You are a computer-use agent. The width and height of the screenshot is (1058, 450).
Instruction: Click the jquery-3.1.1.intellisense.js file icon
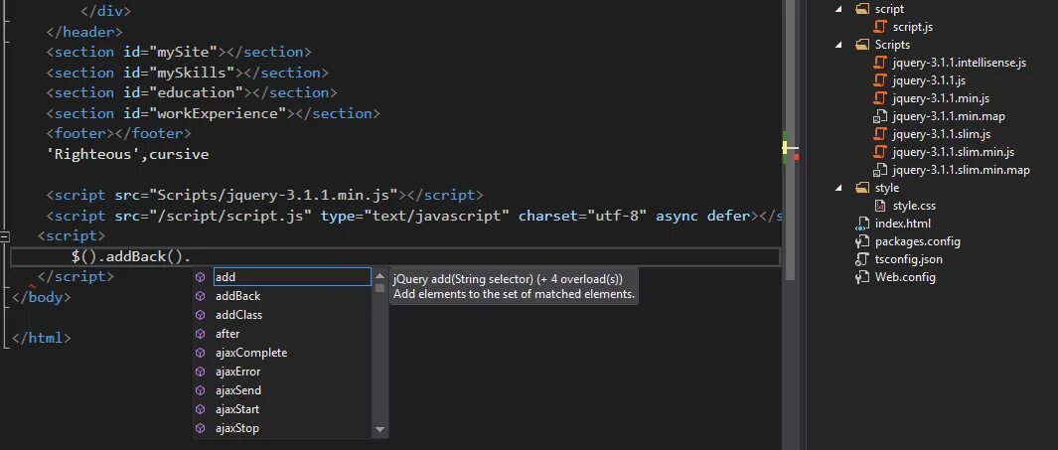(x=880, y=63)
